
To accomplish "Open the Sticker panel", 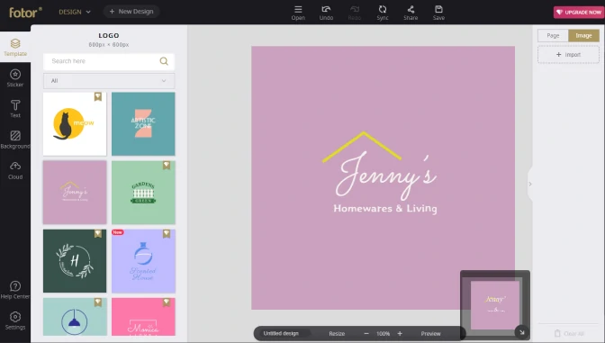I will pyautogui.click(x=15, y=77).
